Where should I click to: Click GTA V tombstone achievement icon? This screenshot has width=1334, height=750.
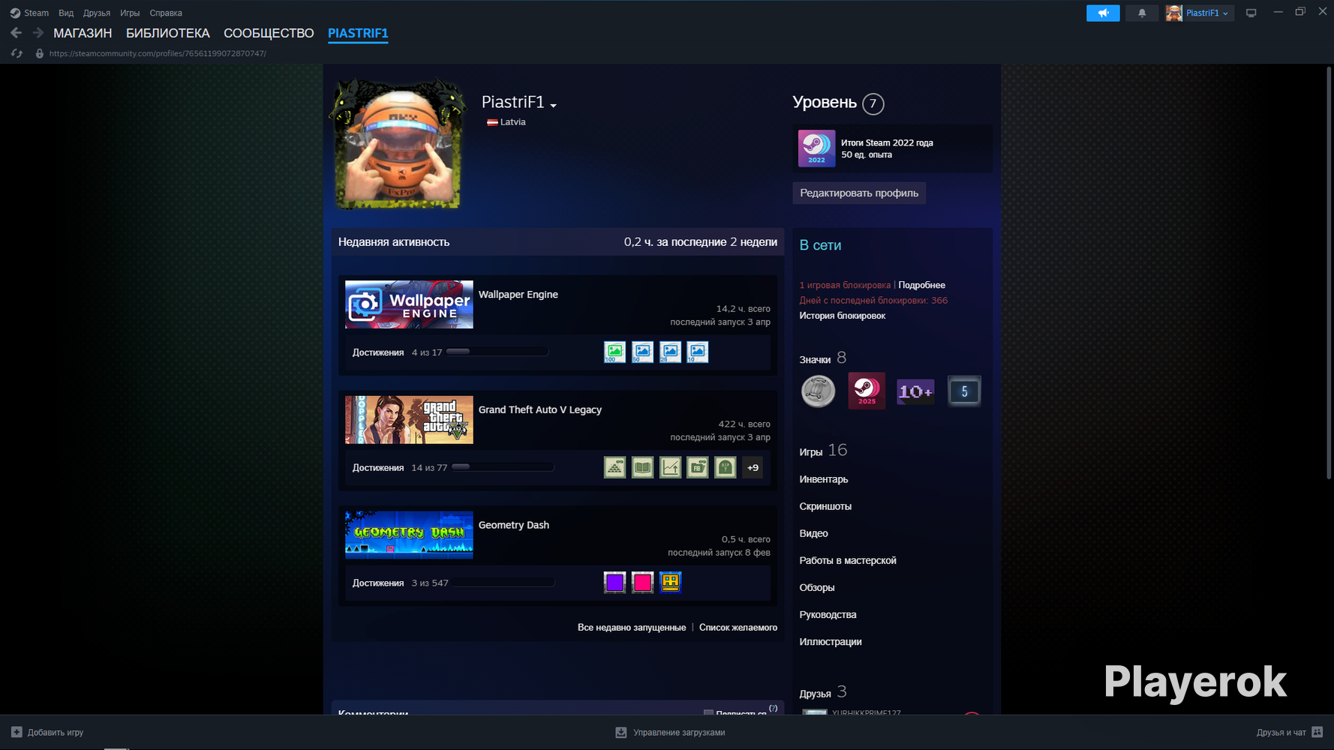[x=726, y=467]
